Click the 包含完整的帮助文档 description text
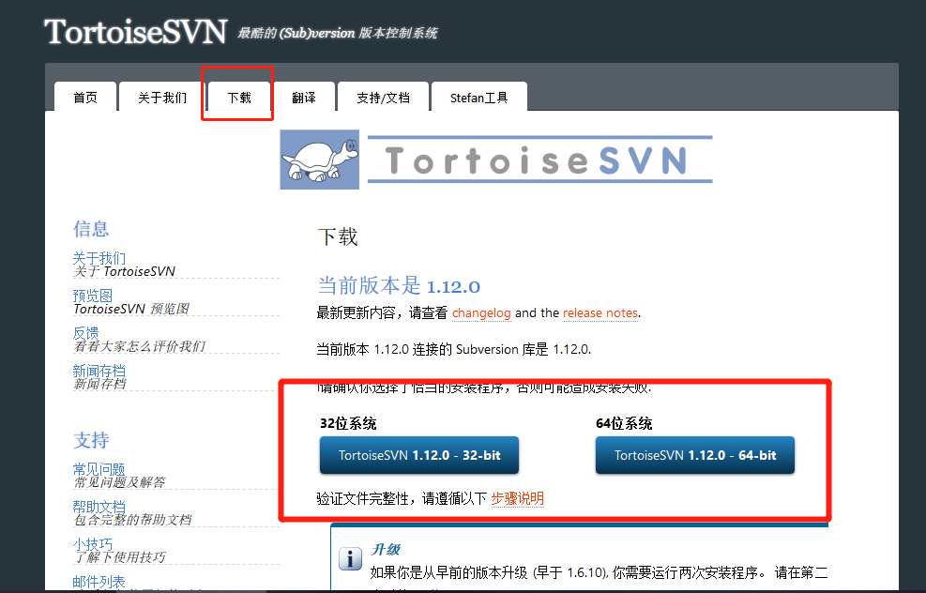The image size is (926, 593). [x=132, y=520]
